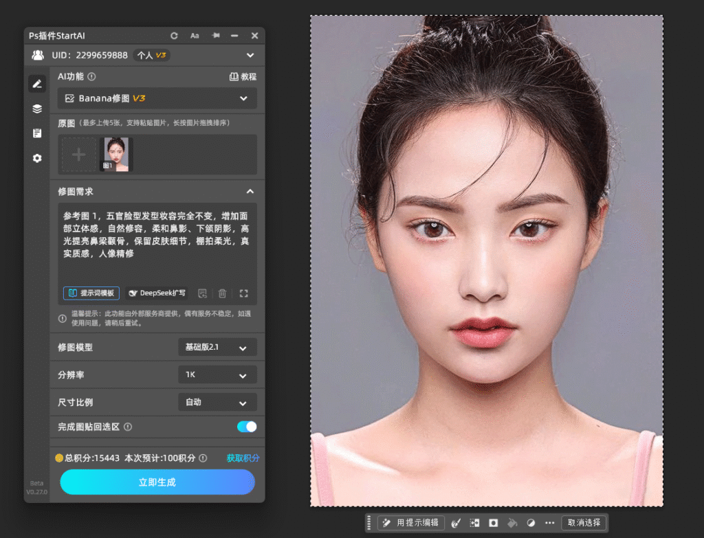Screen dimensions: 704x538
Task: Click the refresh icon in the StartAI title bar
Action: tap(174, 36)
